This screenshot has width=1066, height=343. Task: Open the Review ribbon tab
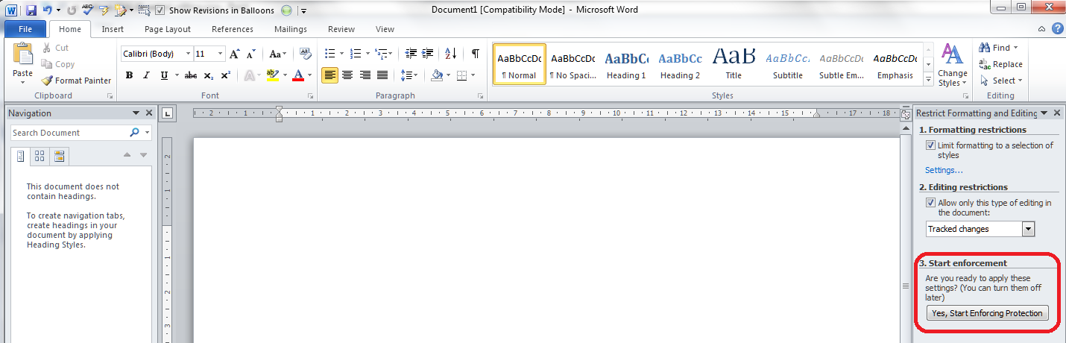click(341, 29)
